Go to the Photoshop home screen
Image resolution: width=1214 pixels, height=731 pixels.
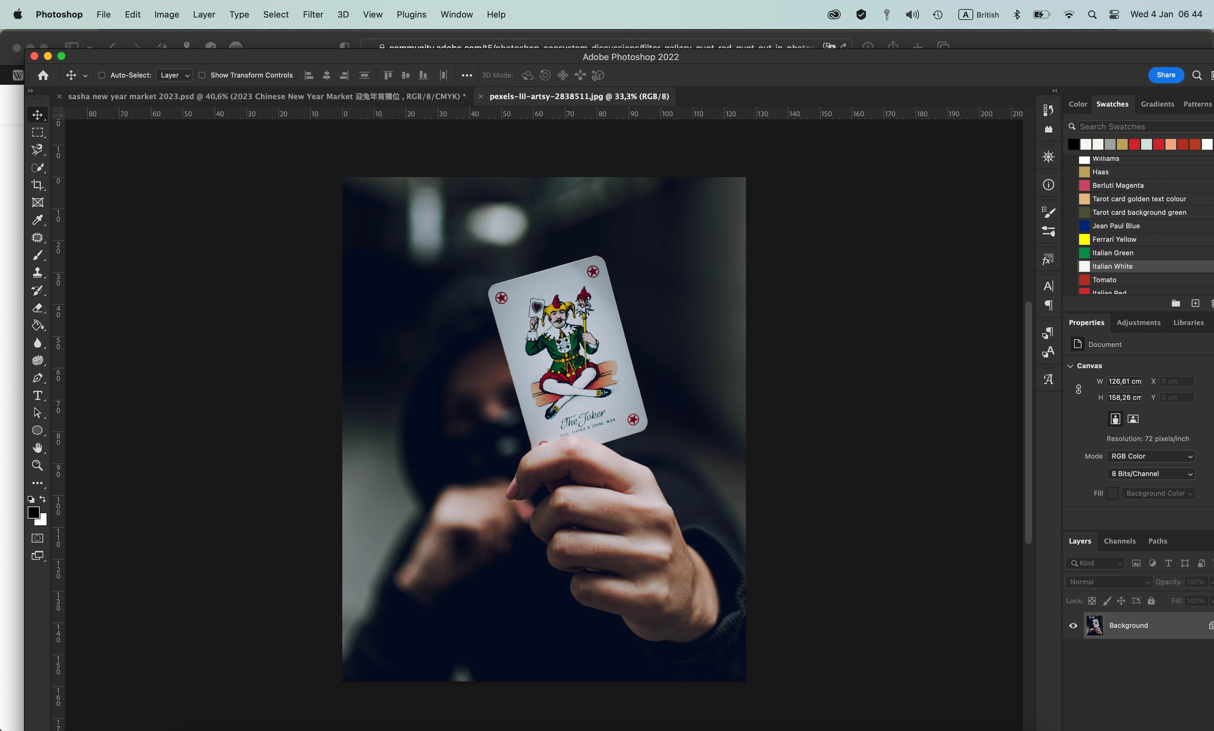[x=44, y=76]
